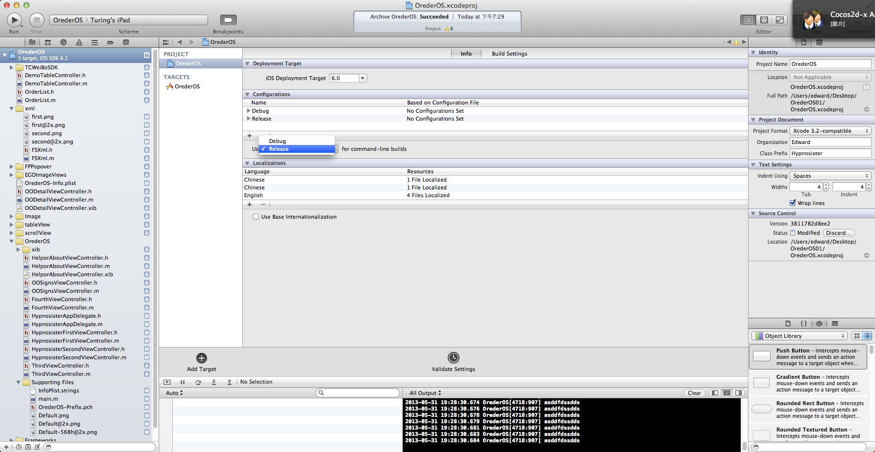Go forward using the jump bar right arrow

192,42
